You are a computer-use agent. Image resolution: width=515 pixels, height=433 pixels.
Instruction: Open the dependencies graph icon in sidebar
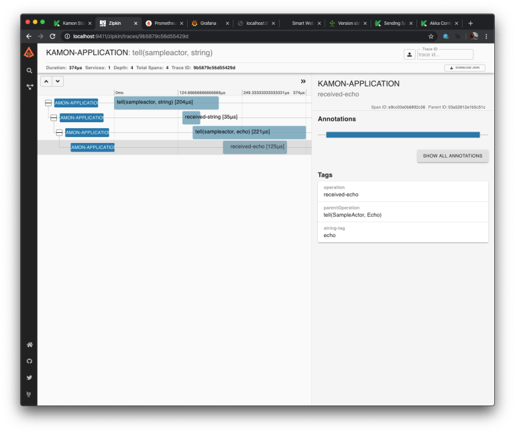point(30,87)
